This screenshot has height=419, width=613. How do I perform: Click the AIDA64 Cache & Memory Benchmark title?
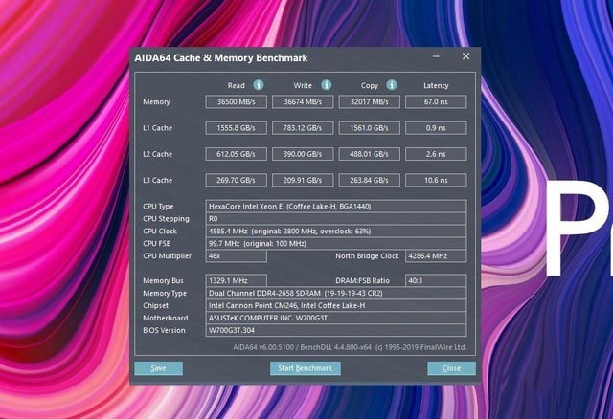[221, 58]
